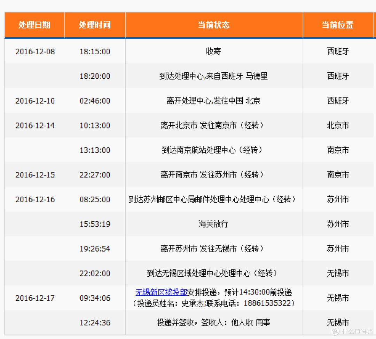The image size is (376, 339).
Task: Select status 离开北京市 发往南京市
Action: pyautogui.click(x=212, y=125)
